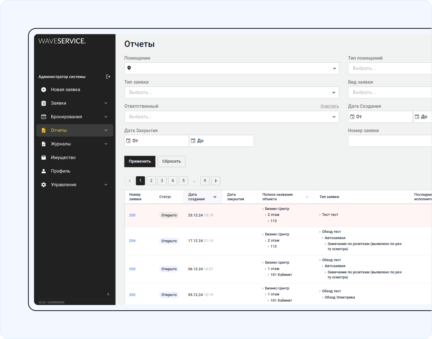This screenshot has width=432, height=339.
Task: Click the plus icon for Новая заявка
Action: 43,90
